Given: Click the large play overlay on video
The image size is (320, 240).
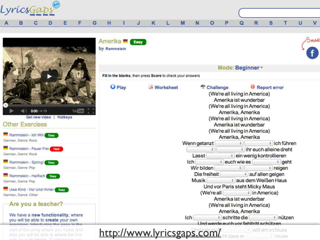Looking at the screenshot, I should click(x=49, y=76).
